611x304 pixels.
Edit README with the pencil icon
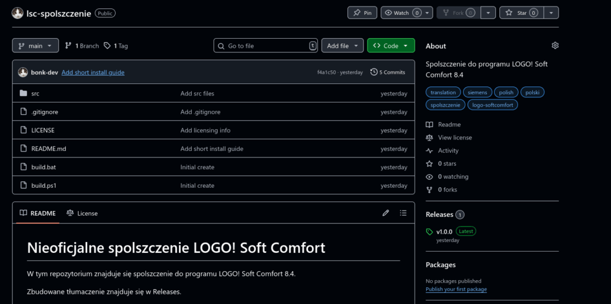(386, 213)
